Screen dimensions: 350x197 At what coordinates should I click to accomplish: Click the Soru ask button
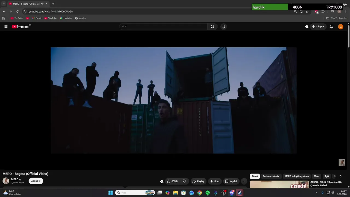pyautogui.click(x=215, y=181)
